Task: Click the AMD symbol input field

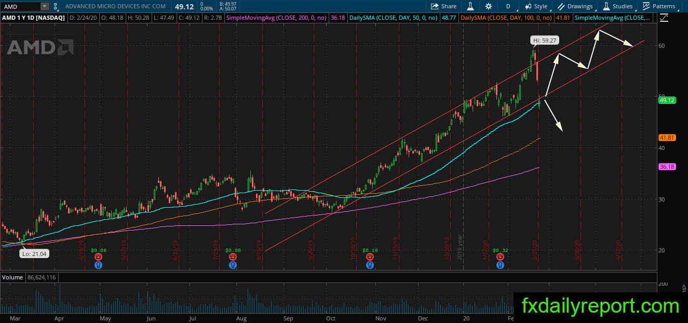Action: pos(21,6)
